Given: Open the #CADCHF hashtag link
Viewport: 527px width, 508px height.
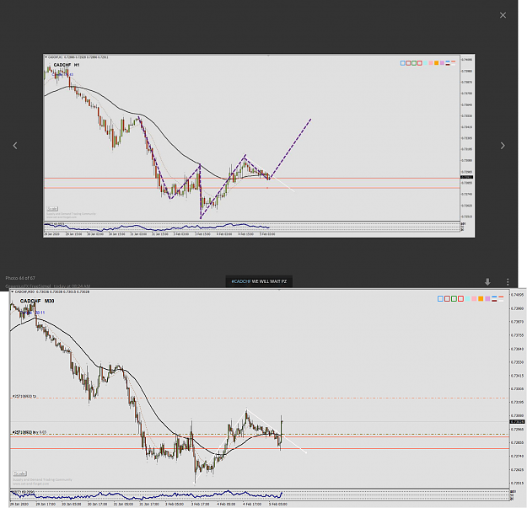Looking at the screenshot, I should click(241, 281).
